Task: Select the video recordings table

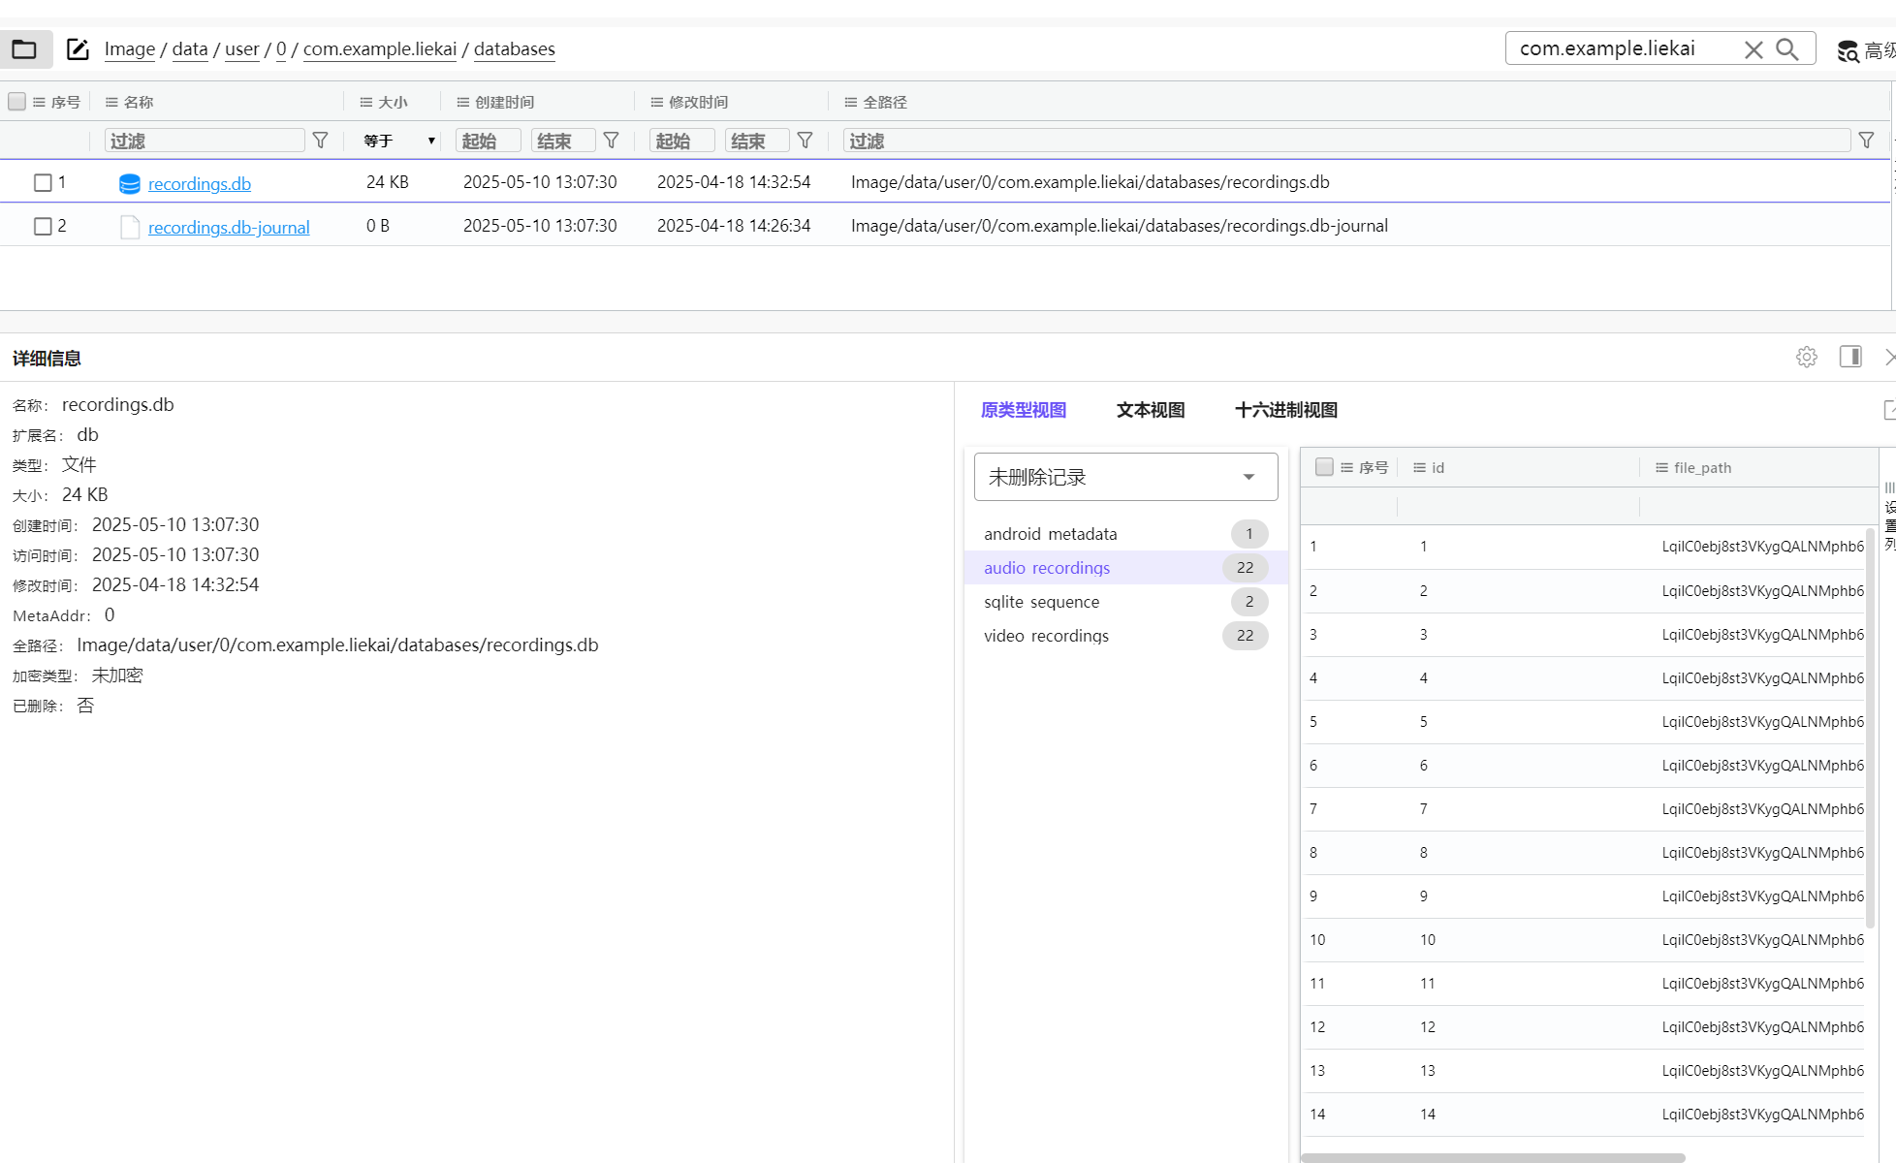Action: 1046,636
